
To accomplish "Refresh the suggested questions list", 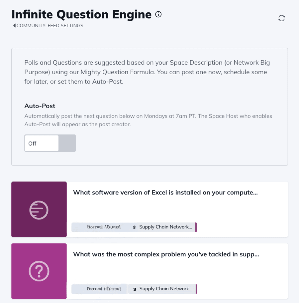I will (x=282, y=18).
